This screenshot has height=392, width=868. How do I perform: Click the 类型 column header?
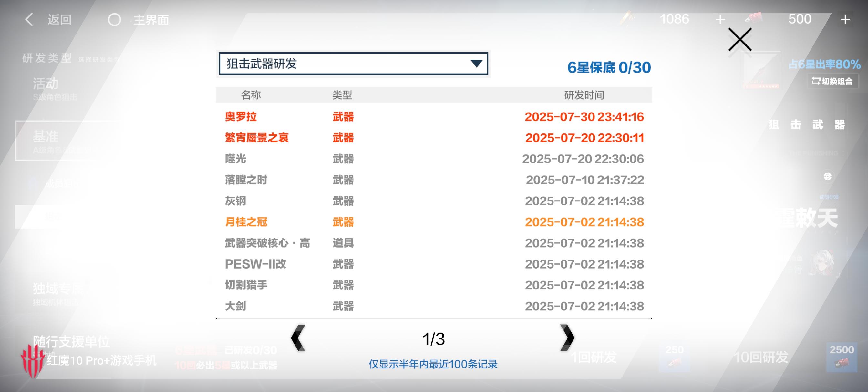[342, 95]
